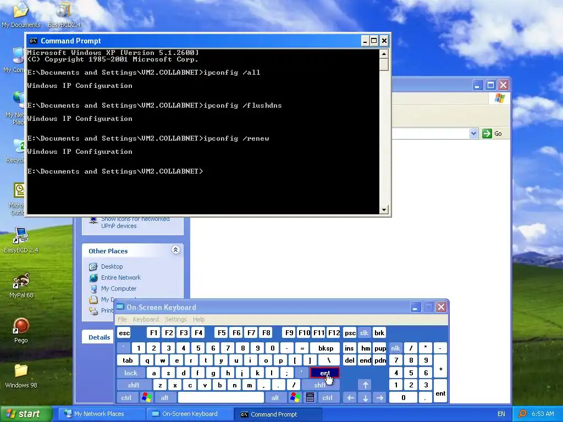
Task: Click the ent key next to apostrophe
Action: [x=324, y=373]
